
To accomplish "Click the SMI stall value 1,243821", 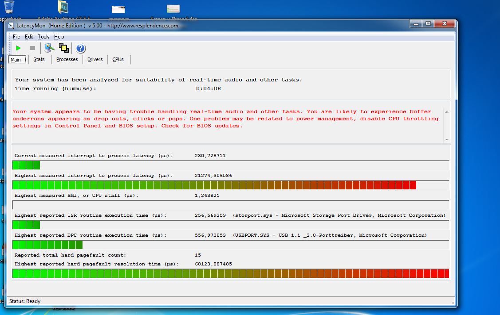I will (207, 196).
